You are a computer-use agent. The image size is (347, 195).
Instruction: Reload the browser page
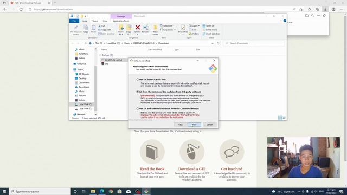point(21,9)
